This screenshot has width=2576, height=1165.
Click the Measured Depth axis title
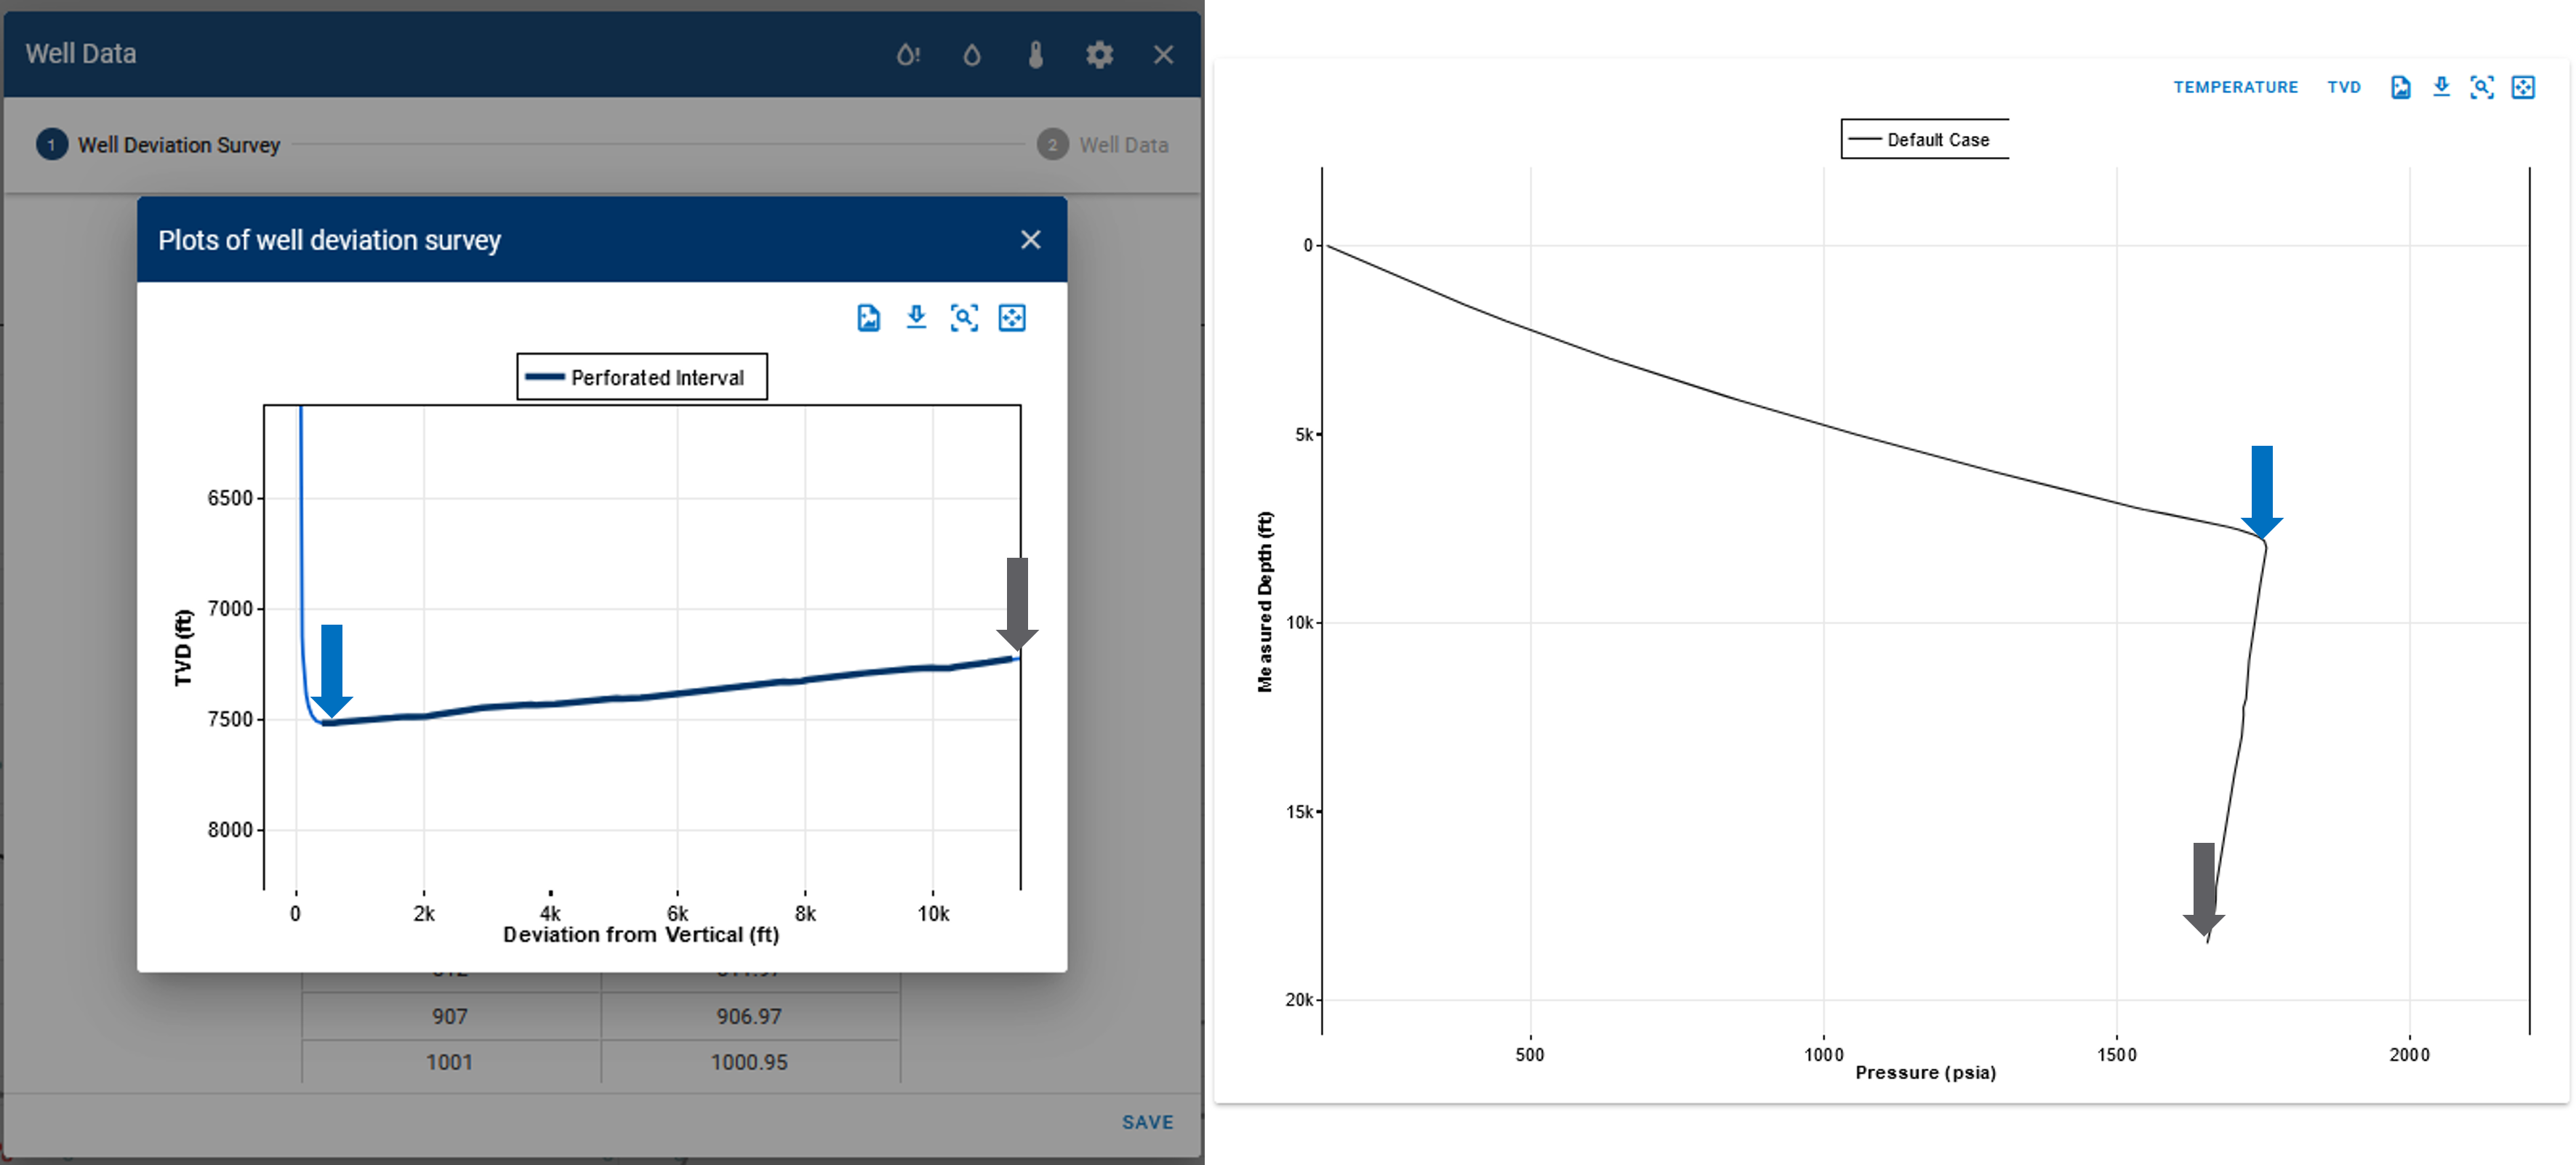pyautogui.click(x=1265, y=602)
